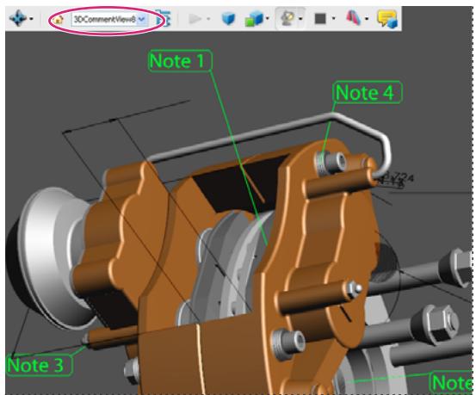Screen dimensions: 476x395
Task: Toggle the Model Tree panel
Action: pyautogui.click(x=164, y=19)
